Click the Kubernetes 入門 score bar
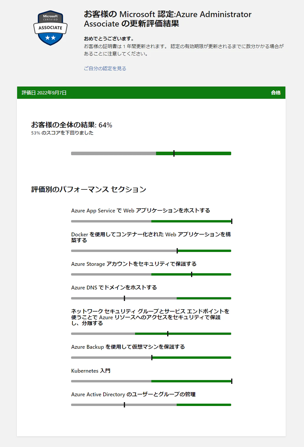Image resolution: width=304 pixels, height=447 pixels. tap(152, 381)
